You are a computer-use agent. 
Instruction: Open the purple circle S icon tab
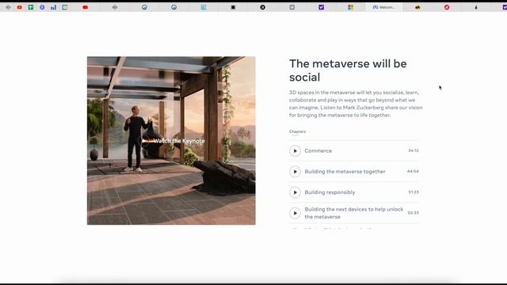point(42,7)
